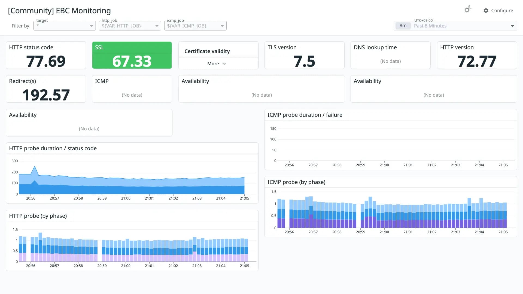Click the TLS version value 7.5
The image size is (523, 294).
[x=304, y=61]
